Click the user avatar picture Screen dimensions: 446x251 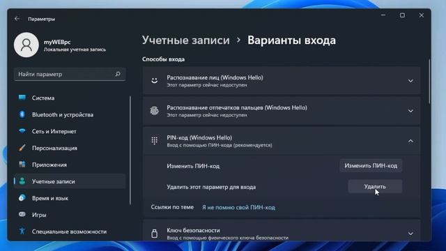(26, 45)
